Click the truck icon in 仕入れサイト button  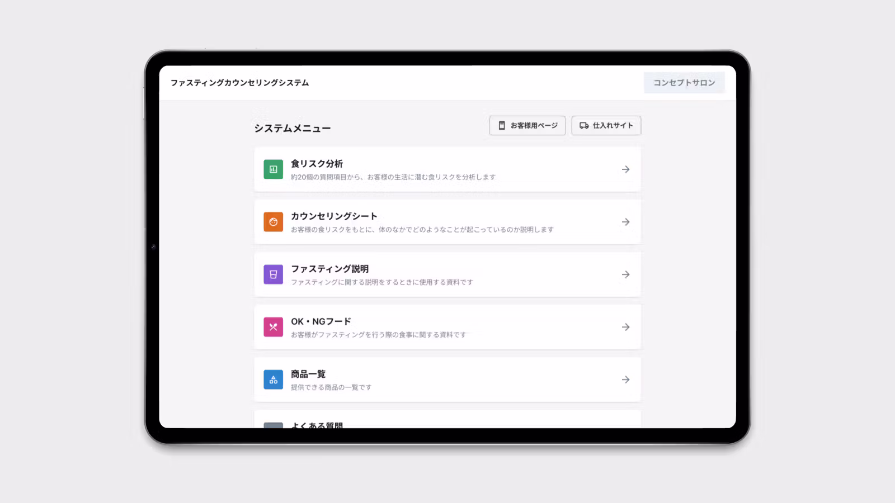[x=583, y=126]
